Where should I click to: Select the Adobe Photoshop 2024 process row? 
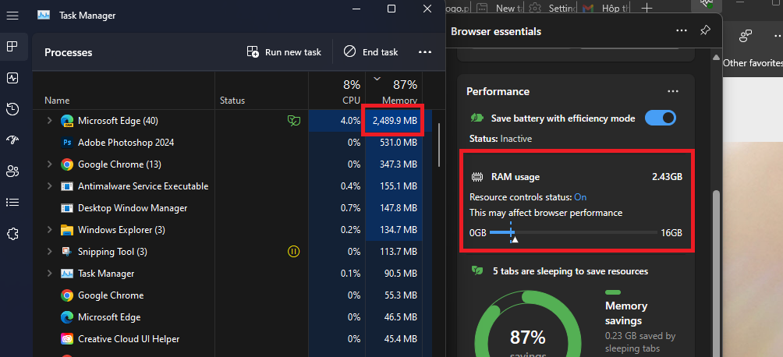point(234,143)
